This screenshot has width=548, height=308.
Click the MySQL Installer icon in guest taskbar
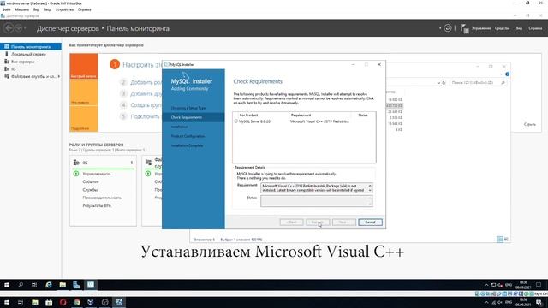(91, 285)
